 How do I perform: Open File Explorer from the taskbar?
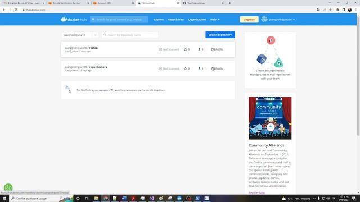click(96, 198)
